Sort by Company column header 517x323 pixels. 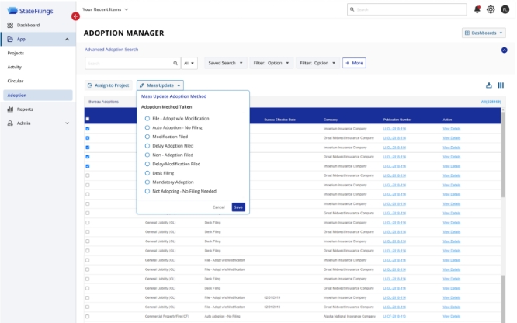tap(331, 120)
